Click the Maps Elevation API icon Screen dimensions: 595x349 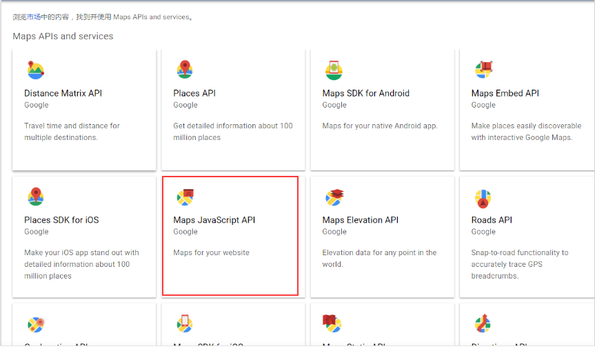coord(334,197)
